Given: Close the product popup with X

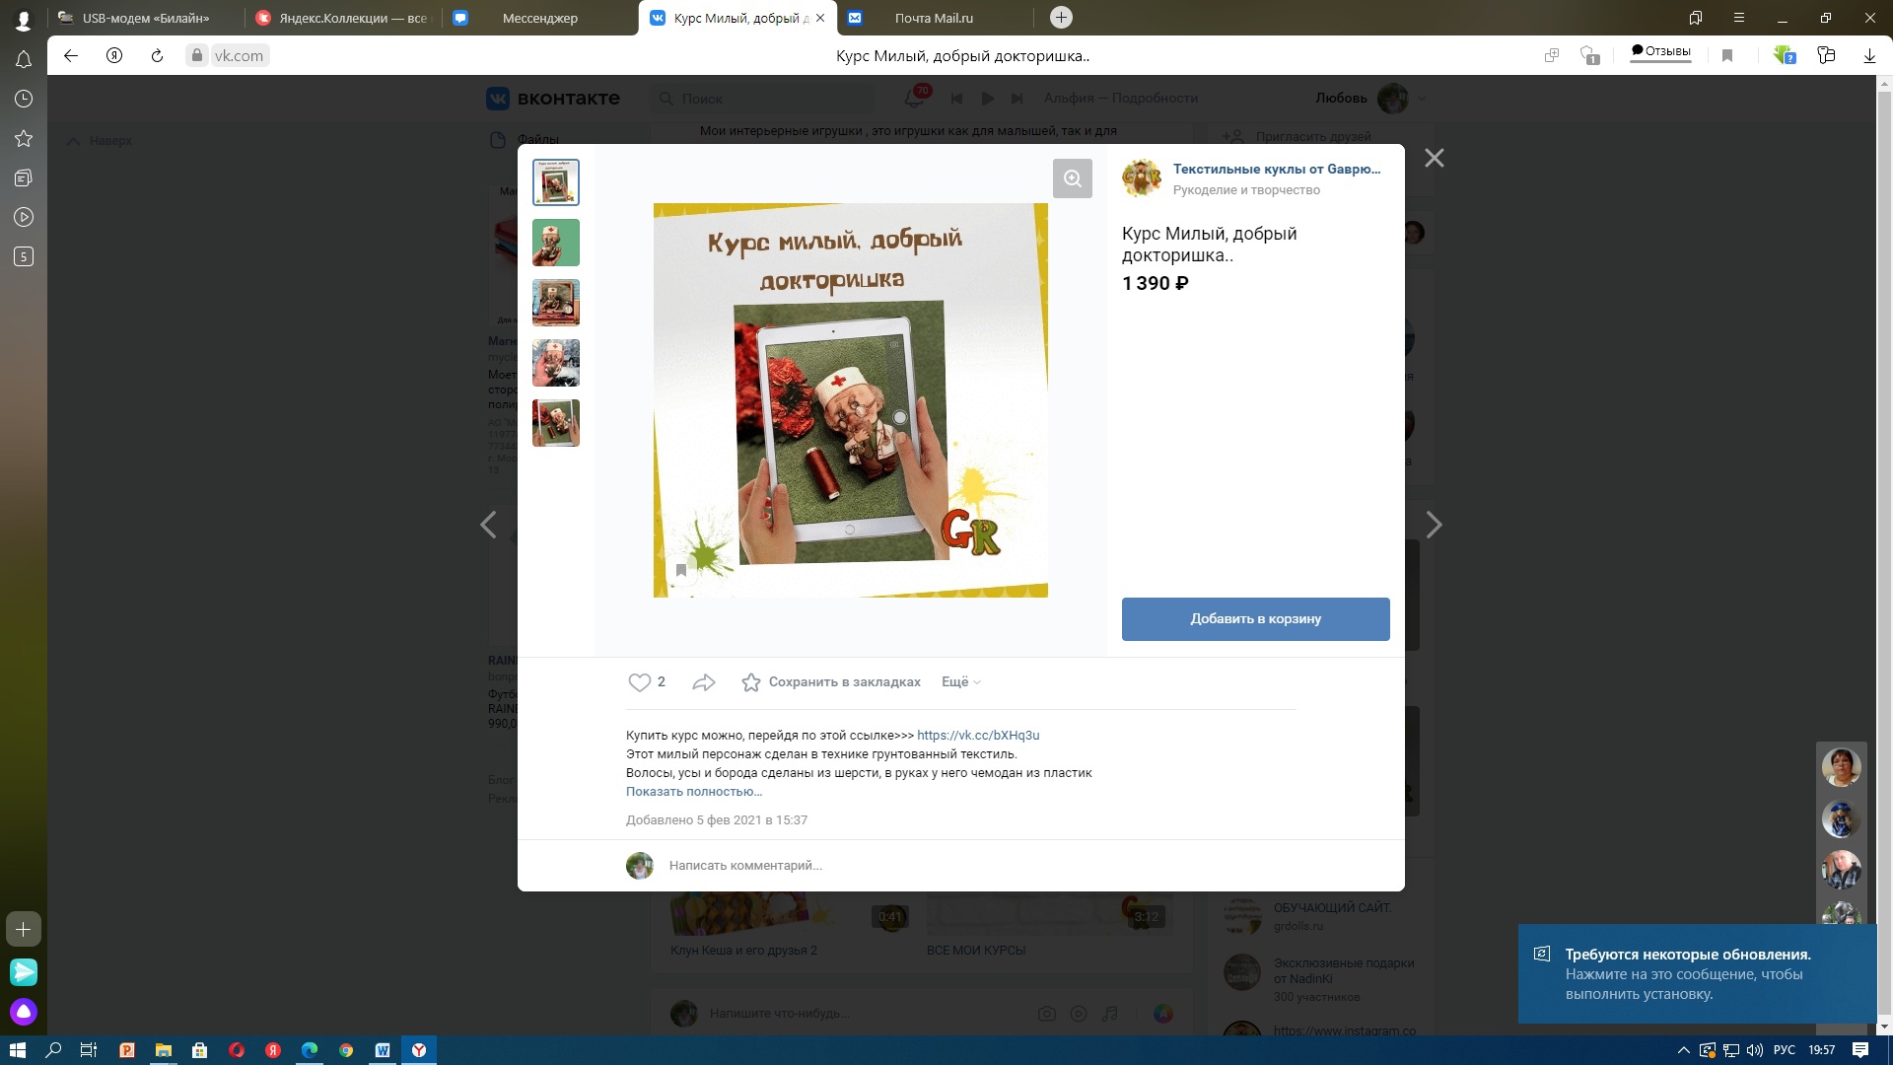Looking at the screenshot, I should [1434, 158].
